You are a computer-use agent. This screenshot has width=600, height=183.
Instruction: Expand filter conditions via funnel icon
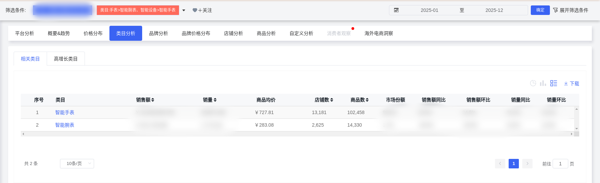tap(555, 10)
